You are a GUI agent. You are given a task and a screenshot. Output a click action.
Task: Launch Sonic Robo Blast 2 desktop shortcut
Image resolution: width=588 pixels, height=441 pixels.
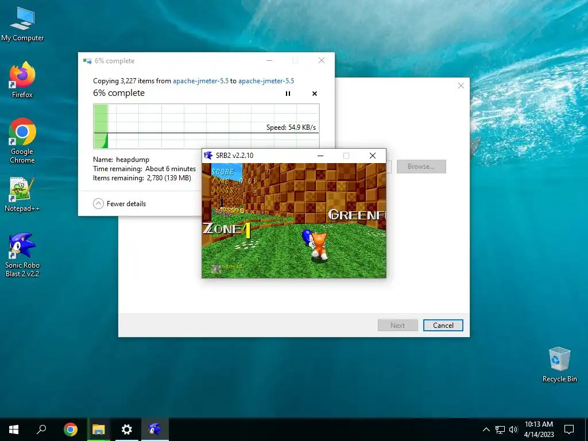(22, 254)
